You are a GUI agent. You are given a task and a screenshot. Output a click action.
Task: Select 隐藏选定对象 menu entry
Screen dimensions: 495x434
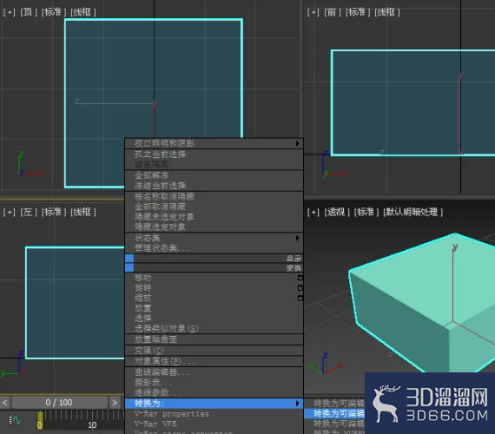(x=214, y=227)
